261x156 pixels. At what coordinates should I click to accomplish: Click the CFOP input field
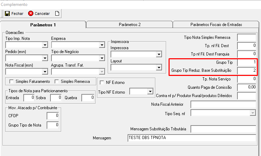52,116
